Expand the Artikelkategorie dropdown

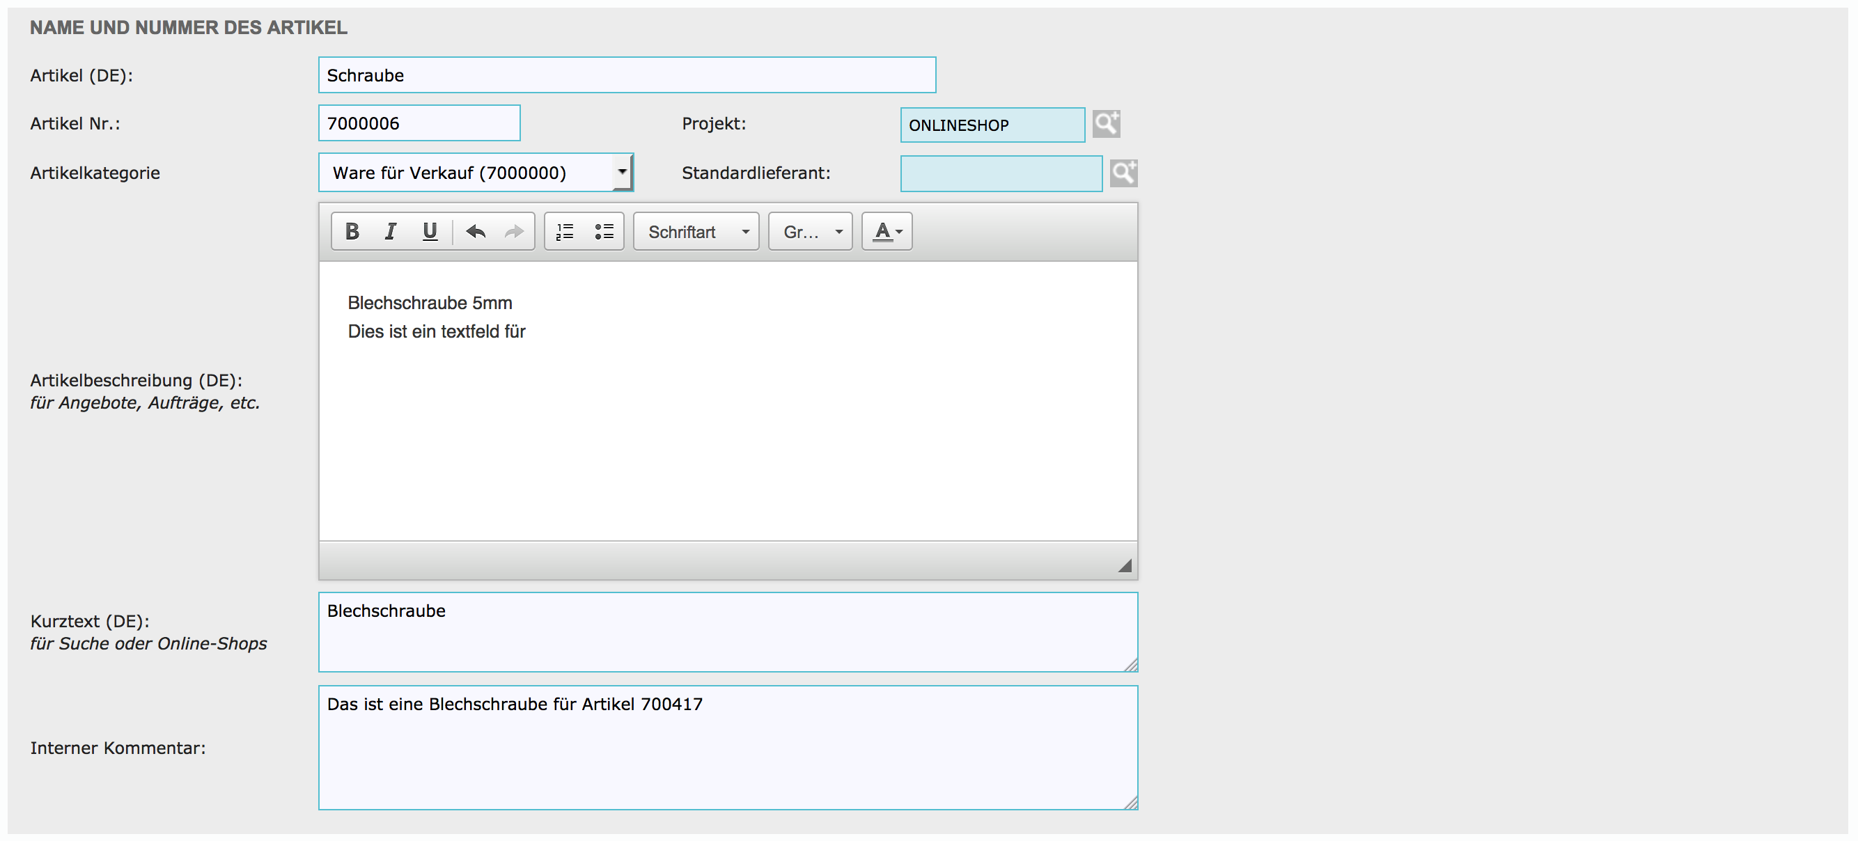(x=622, y=173)
